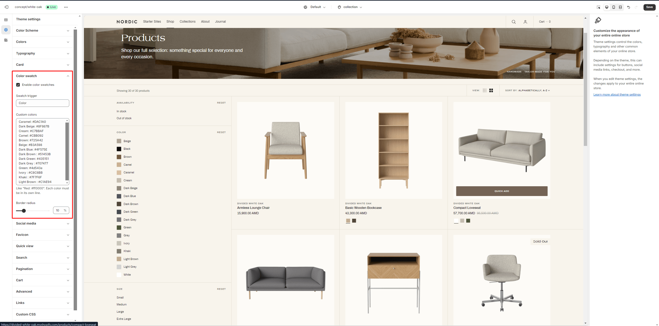Filter products by Dark Green color

pyautogui.click(x=131, y=212)
